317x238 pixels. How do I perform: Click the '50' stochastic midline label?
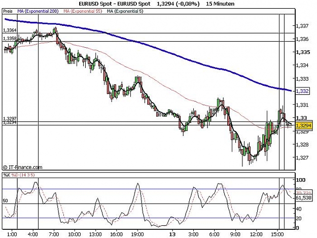(x=6, y=201)
